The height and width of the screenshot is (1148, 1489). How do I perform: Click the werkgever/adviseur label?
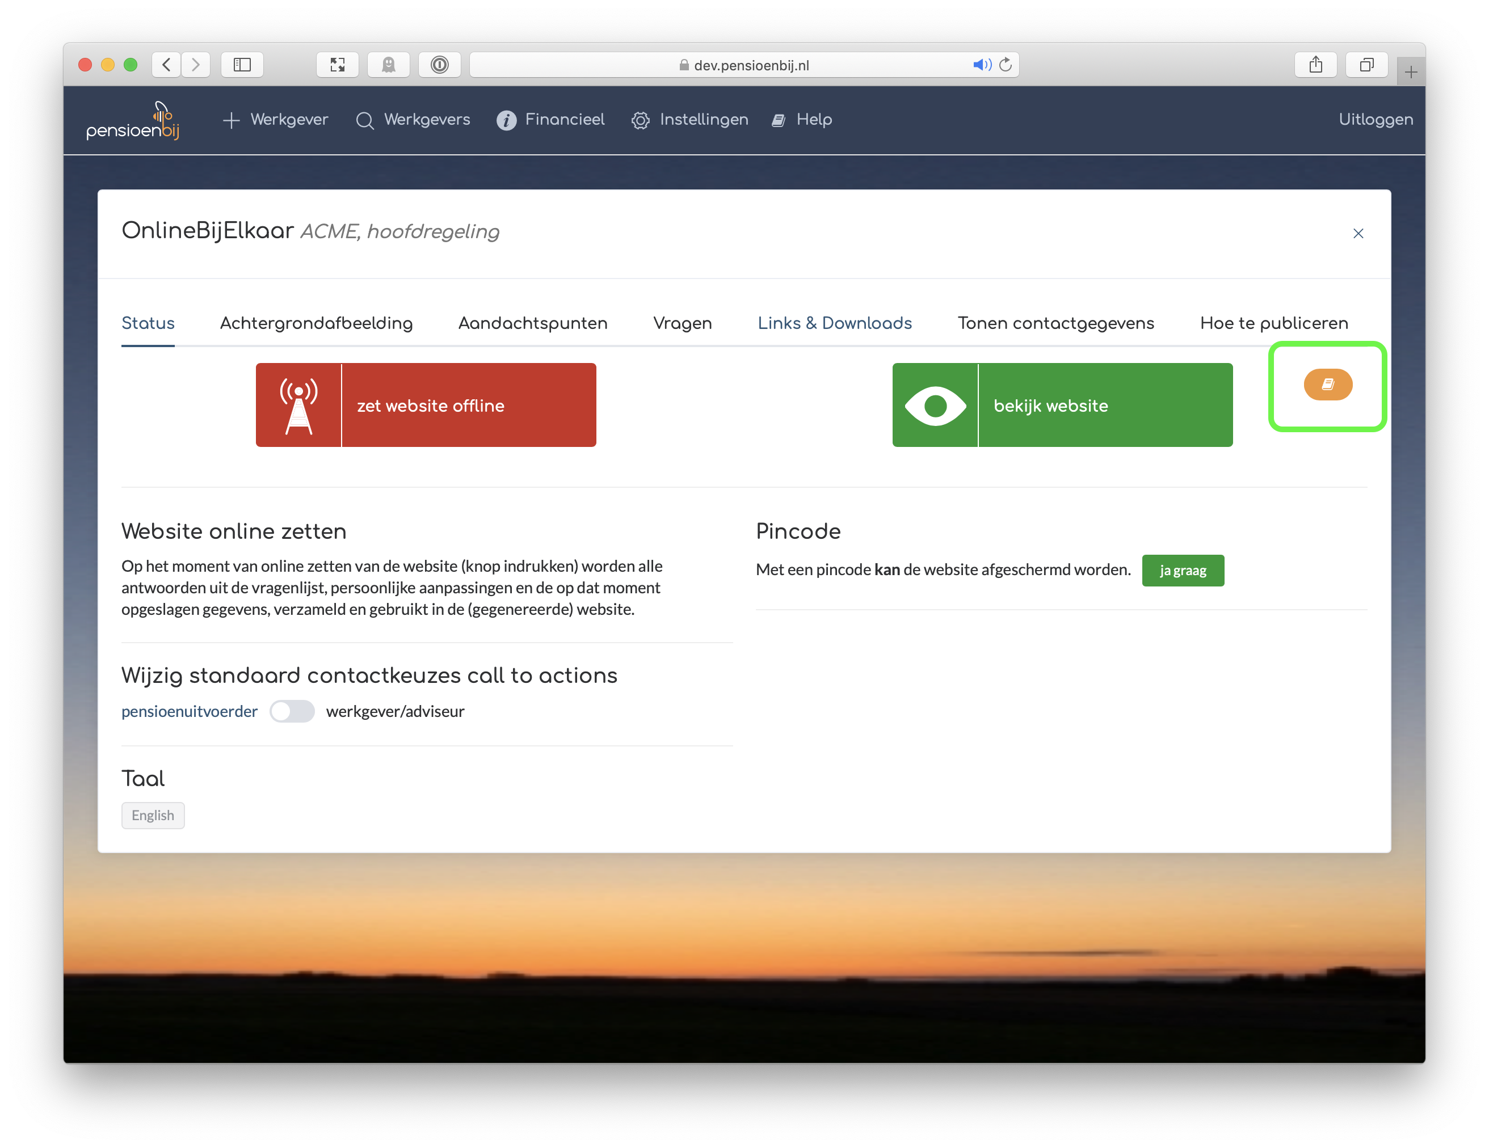[x=396, y=711]
